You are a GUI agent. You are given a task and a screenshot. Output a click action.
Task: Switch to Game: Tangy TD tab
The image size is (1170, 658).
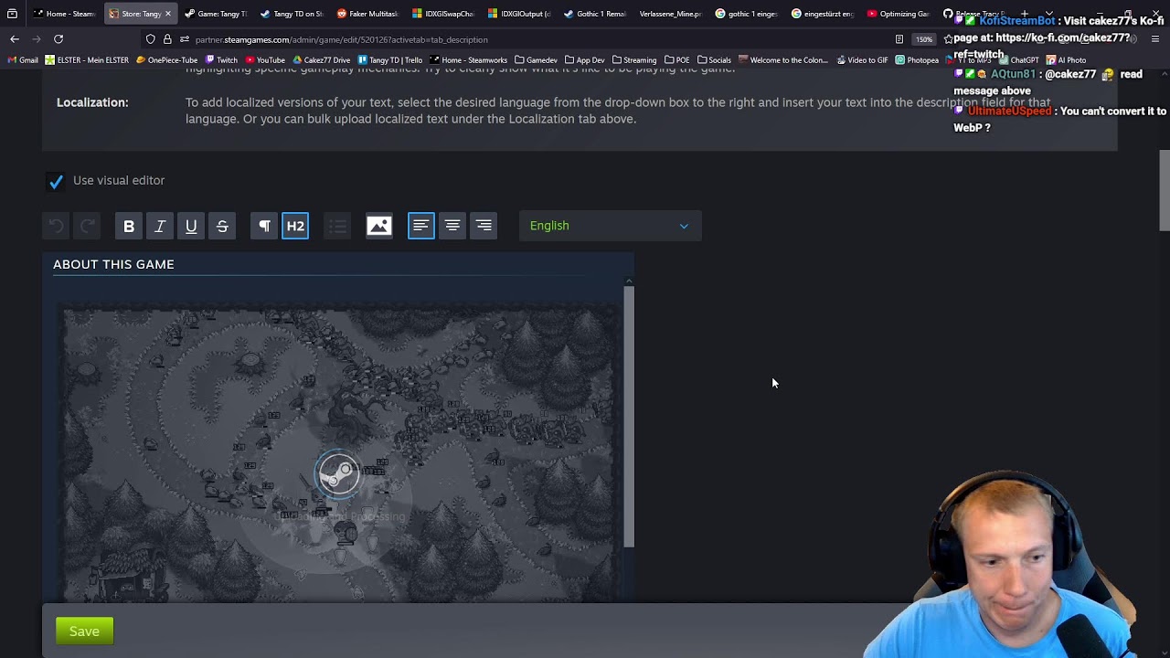(216, 14)
